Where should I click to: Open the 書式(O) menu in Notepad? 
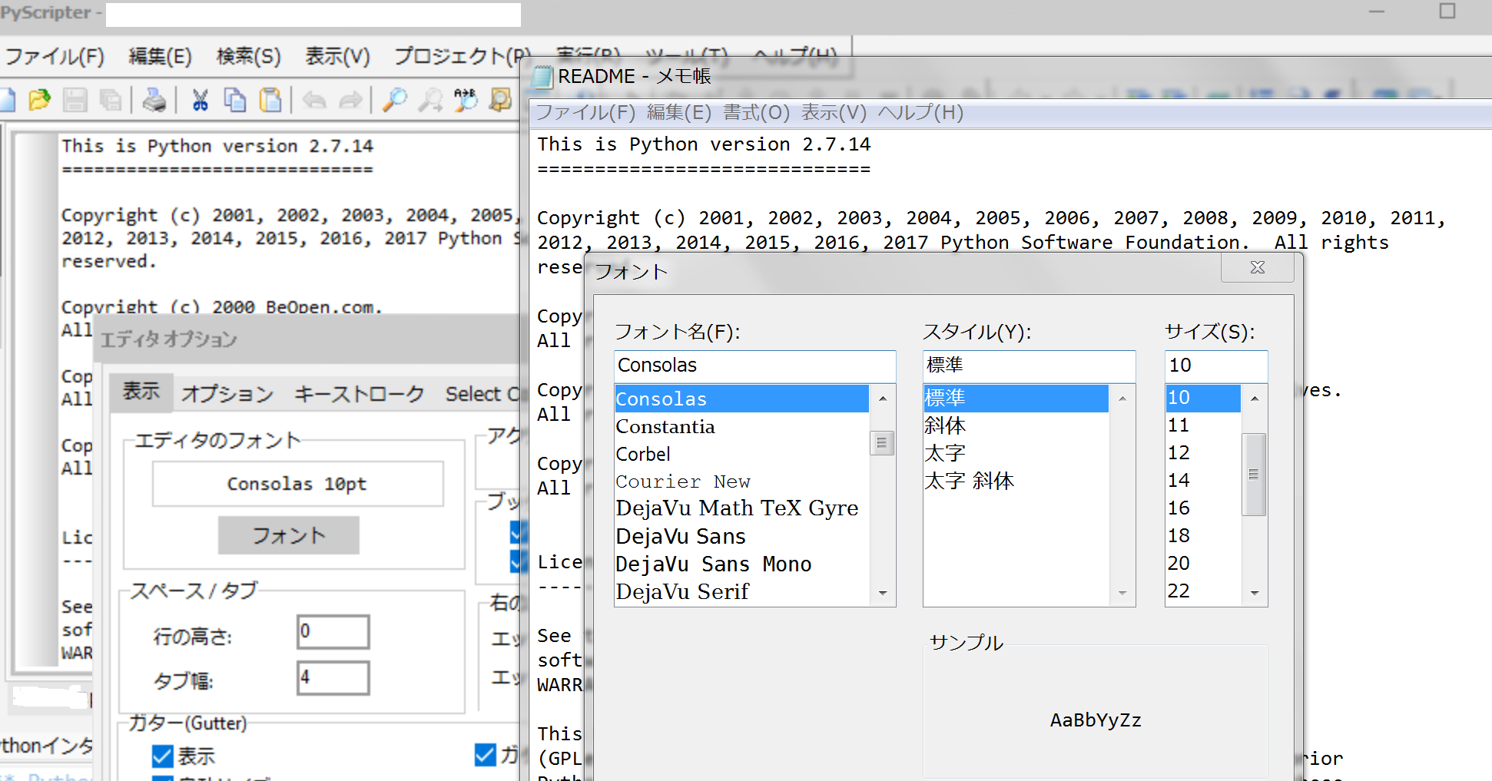pyautogui.click(x=756, y=112)
